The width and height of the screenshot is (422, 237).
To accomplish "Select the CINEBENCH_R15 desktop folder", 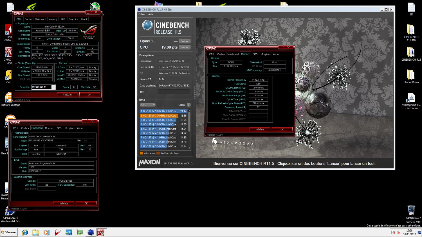I will 411,54.
